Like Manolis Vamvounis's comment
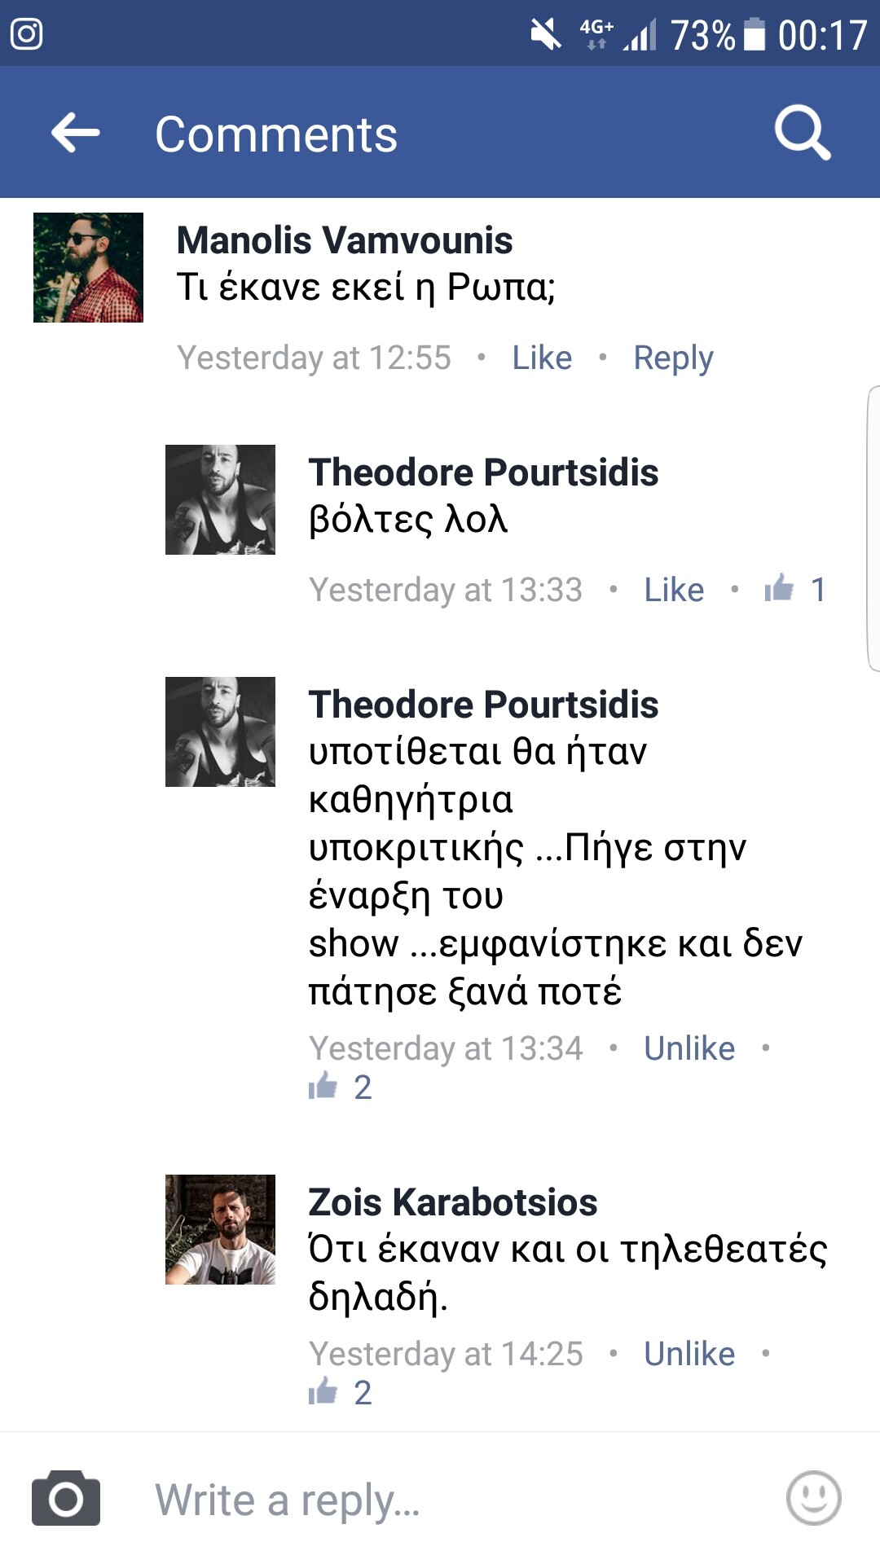The height and width of the screenshot is (1564, 880). [542, 358]
